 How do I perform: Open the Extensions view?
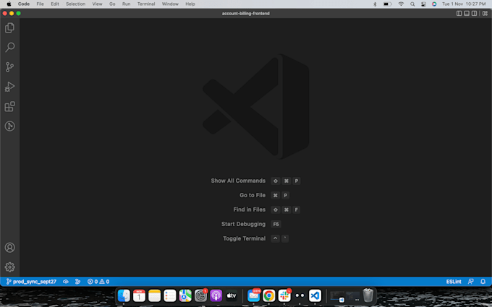[x=10, y=107]
